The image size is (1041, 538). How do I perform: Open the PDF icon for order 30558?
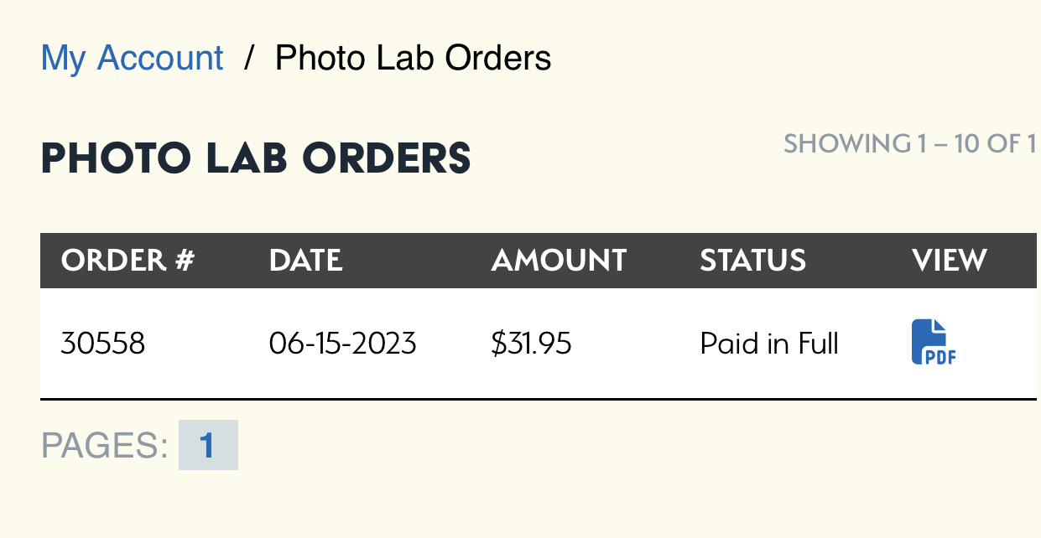click(x=933, y=342)
